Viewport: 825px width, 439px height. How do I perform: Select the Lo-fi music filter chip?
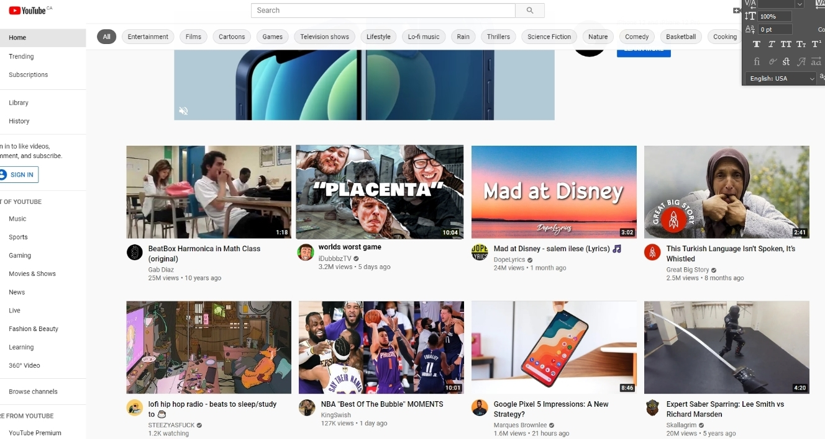[424, 37]
